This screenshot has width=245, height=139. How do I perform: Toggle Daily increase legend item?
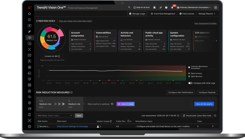(x=195, y=73)
